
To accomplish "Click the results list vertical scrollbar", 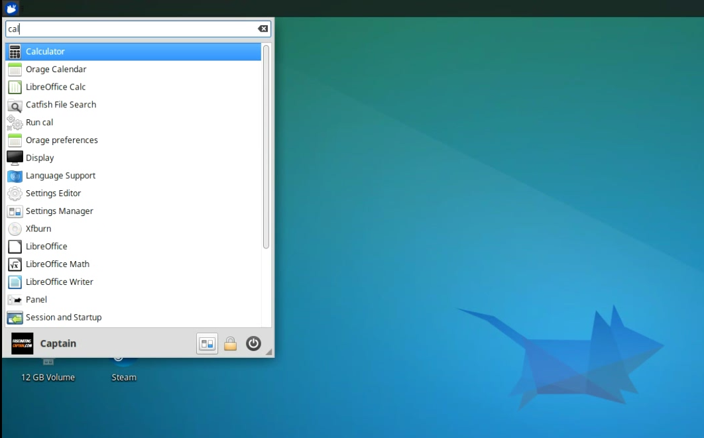I will (266, 146).
